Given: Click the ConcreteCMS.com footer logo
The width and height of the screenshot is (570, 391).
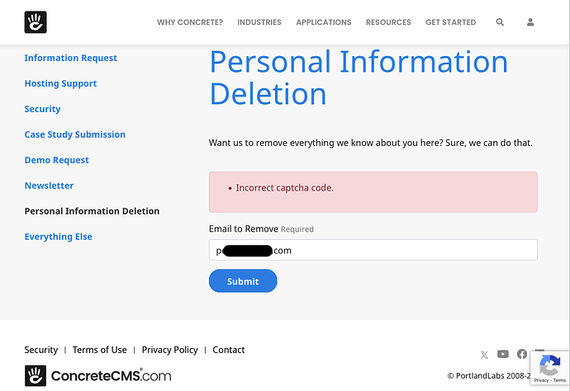Looking at the screenshot, I should (x=98, y=376).
